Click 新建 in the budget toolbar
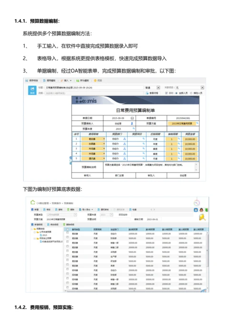The width and height of the screenshot is (238, 336). click(35, 210)
